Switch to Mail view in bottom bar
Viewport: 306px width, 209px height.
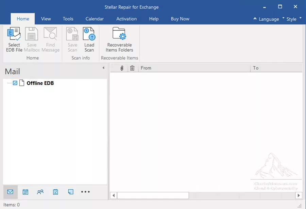point(10,192)
